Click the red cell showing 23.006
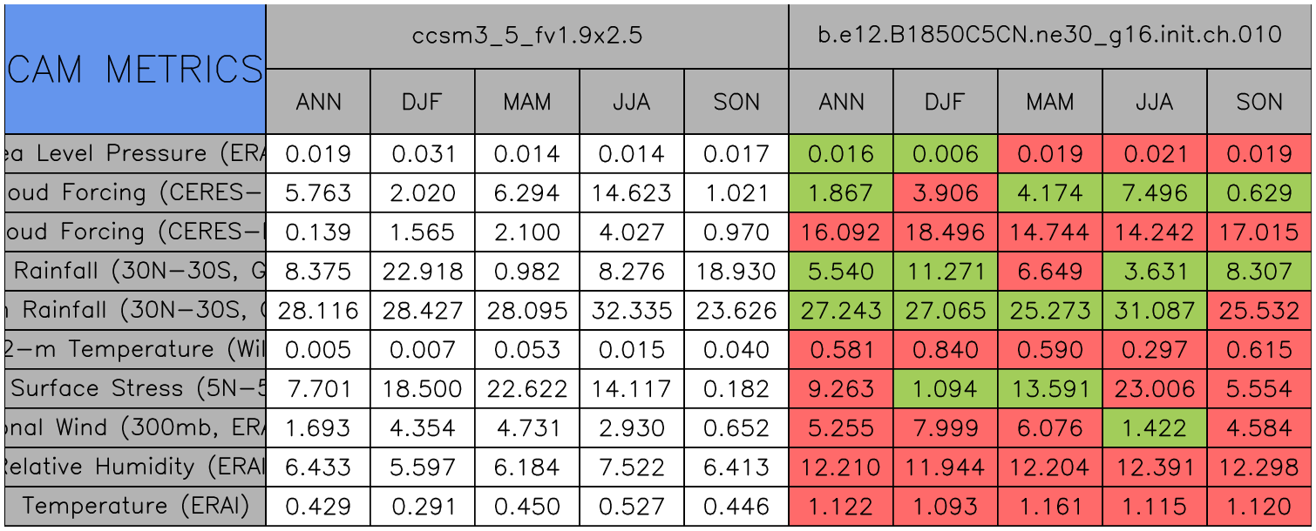Screen dimensions: 1316x531 [1155, 388]
